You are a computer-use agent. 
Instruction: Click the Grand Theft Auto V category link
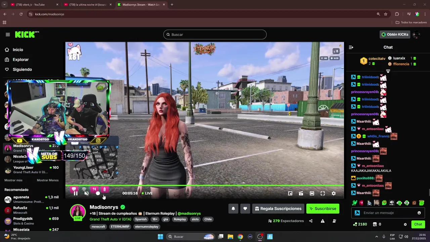click(110, 219)
